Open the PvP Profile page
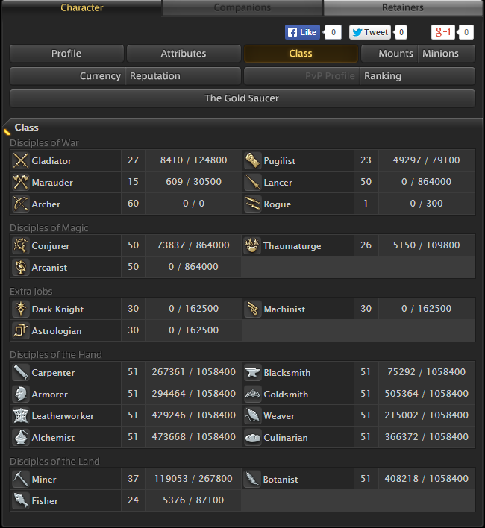 [x=301, y=76]
